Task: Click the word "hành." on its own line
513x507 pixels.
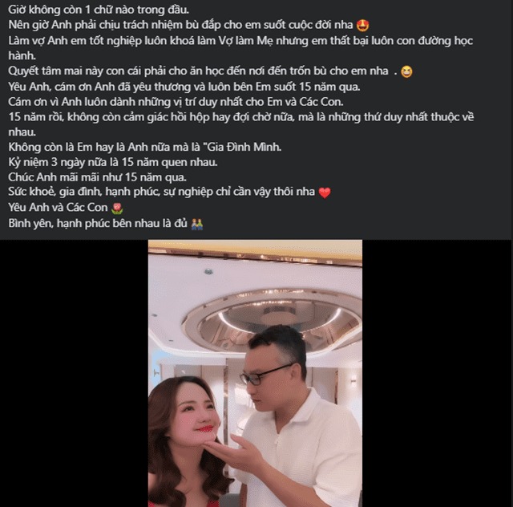Action: pyautogui.click(x=22, y=55)
